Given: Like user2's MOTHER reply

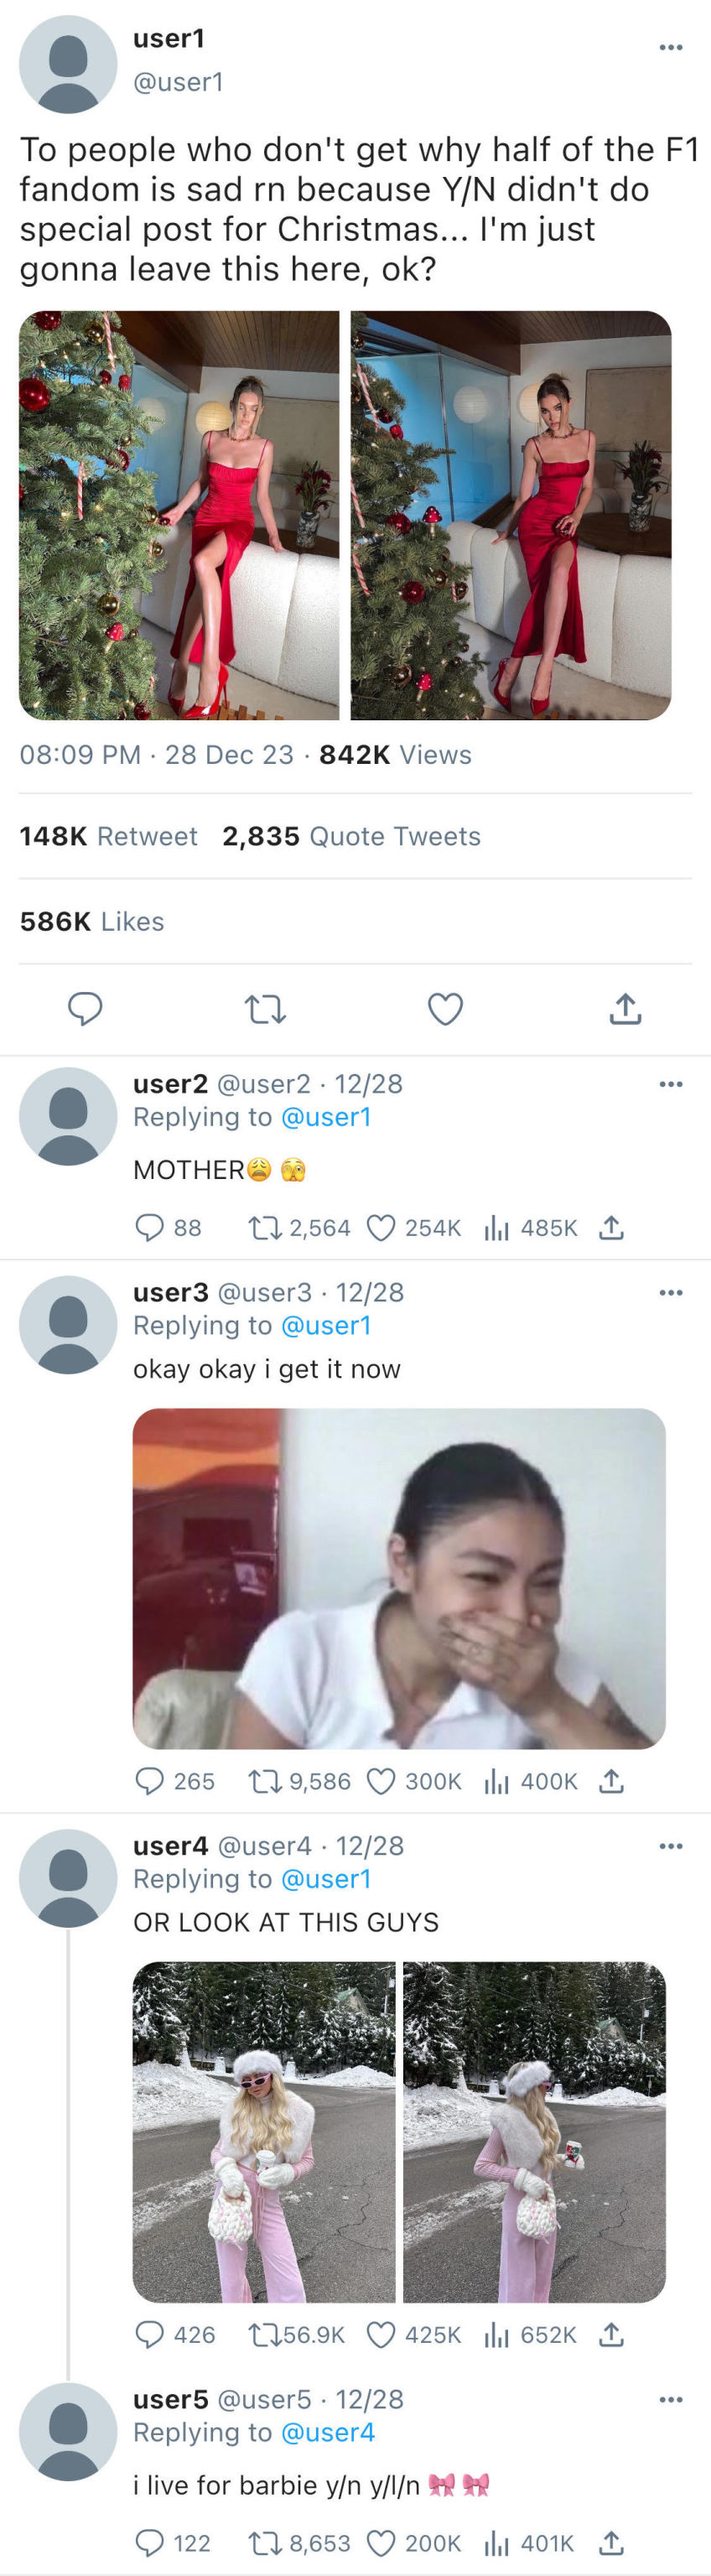Looking at the screenshot, I should (381, 1227).
